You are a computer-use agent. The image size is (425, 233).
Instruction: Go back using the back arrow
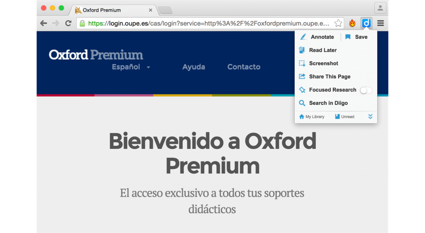pos(44,23)
